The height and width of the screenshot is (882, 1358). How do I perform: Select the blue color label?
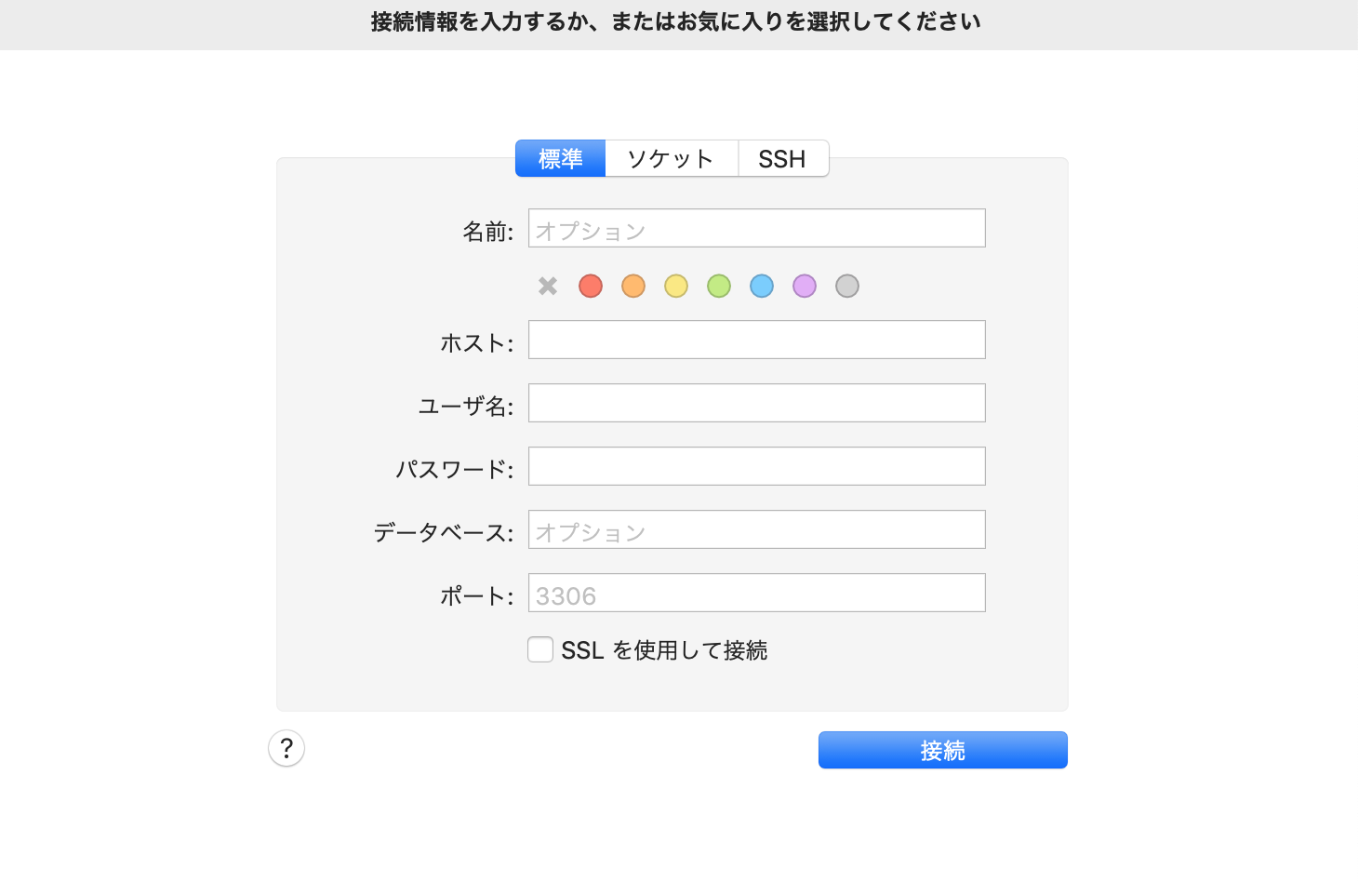pyautogui.click(x=762, y=286)
